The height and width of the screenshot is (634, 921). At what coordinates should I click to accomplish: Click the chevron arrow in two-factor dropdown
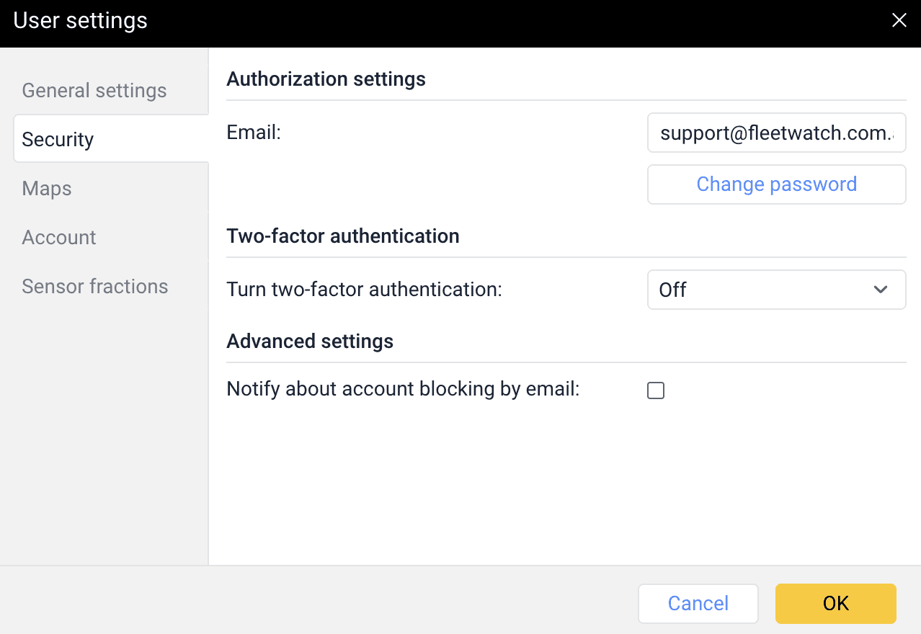880,290
